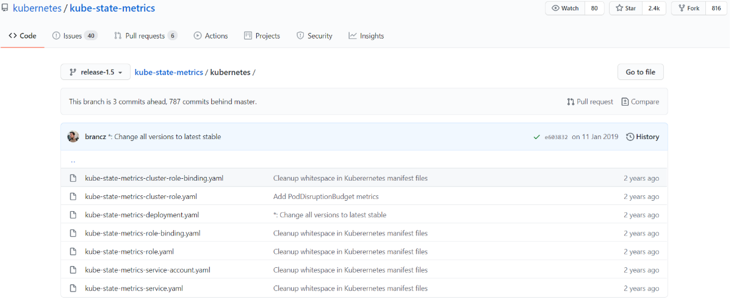Navigate to parent directory via double dots
This screenshot has height=302, width=731.
coord(73,162)
